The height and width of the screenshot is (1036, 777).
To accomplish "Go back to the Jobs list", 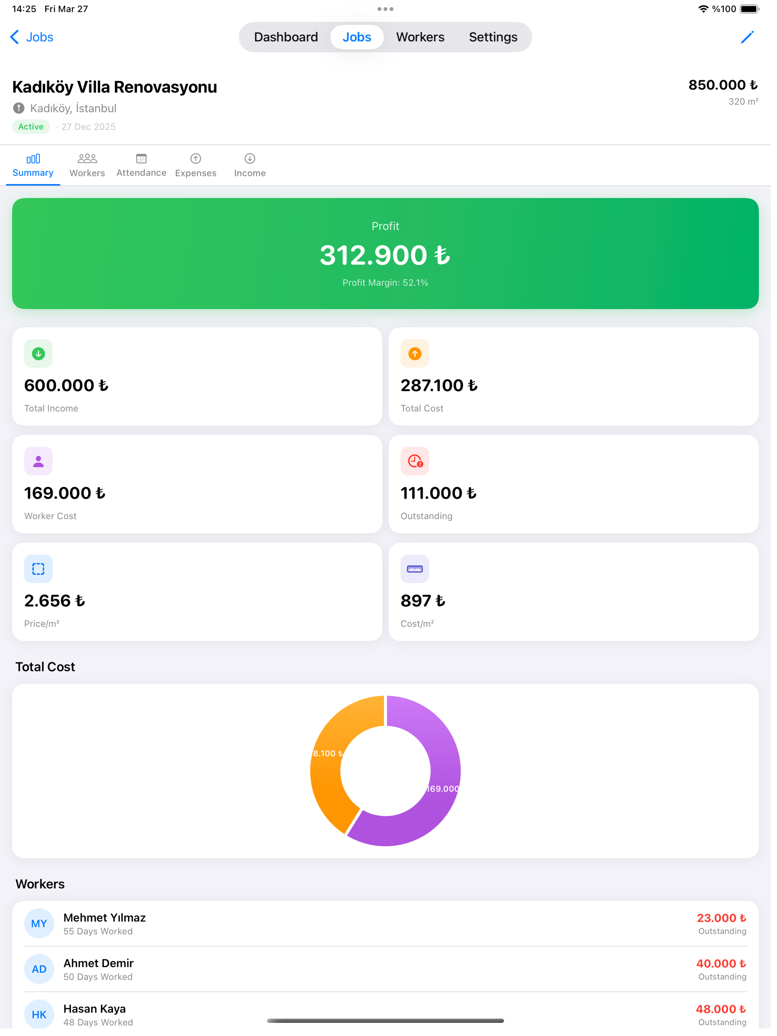I will coord(32,37).
